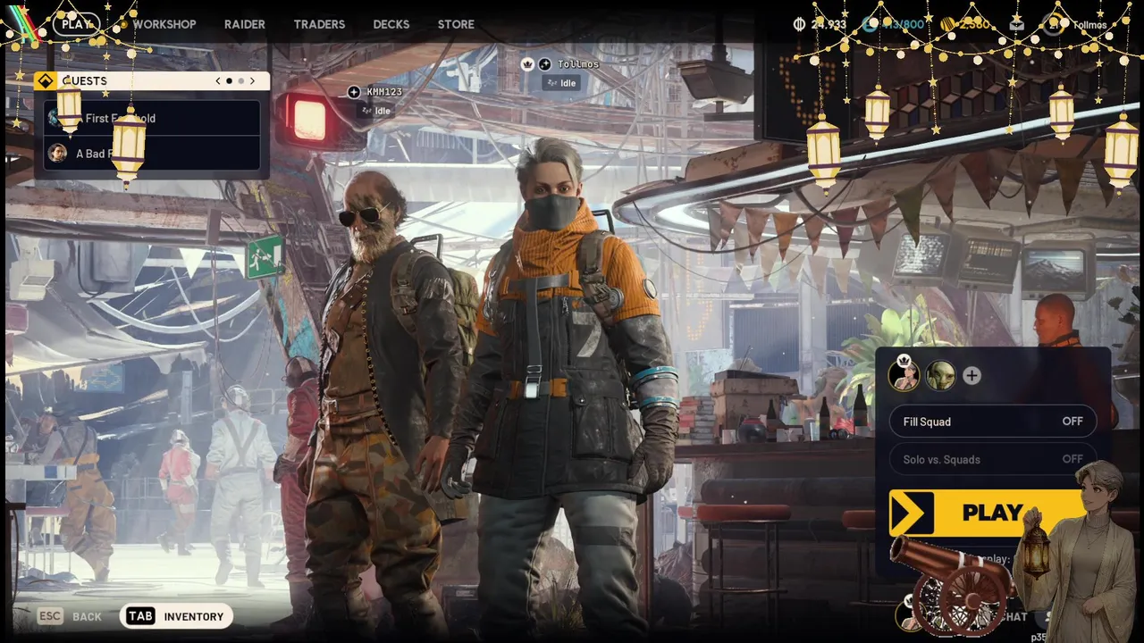Viewport: 1144px width, 643px height.
Task: Click the player level ring icon
Action: (x=1053, y=24)
